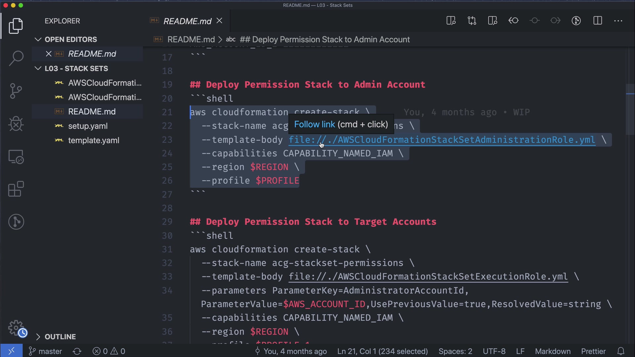Switch branch via master in status bar
This screenshot has height=357, width=635.
click(46, 351)
